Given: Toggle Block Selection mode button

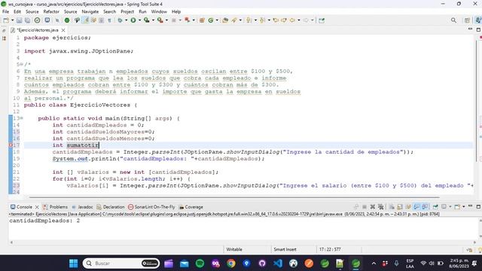Looking at the screenshot, I should 101,20.
